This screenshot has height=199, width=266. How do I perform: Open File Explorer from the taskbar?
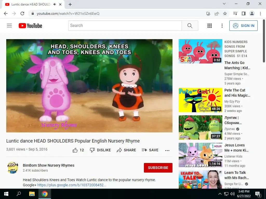[32, 194]
